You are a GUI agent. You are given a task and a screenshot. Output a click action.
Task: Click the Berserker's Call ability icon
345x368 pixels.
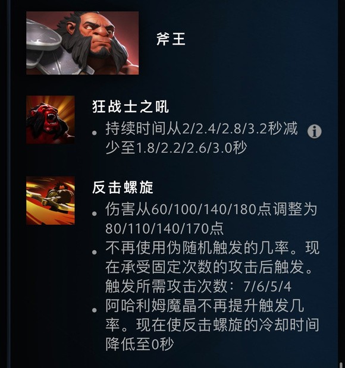(51, 119)
